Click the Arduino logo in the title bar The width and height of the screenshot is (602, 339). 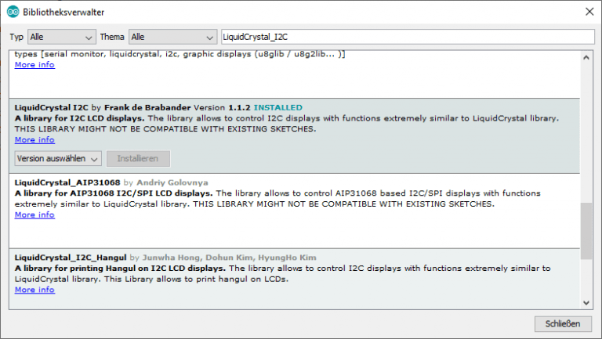click(x=13, y=12)
